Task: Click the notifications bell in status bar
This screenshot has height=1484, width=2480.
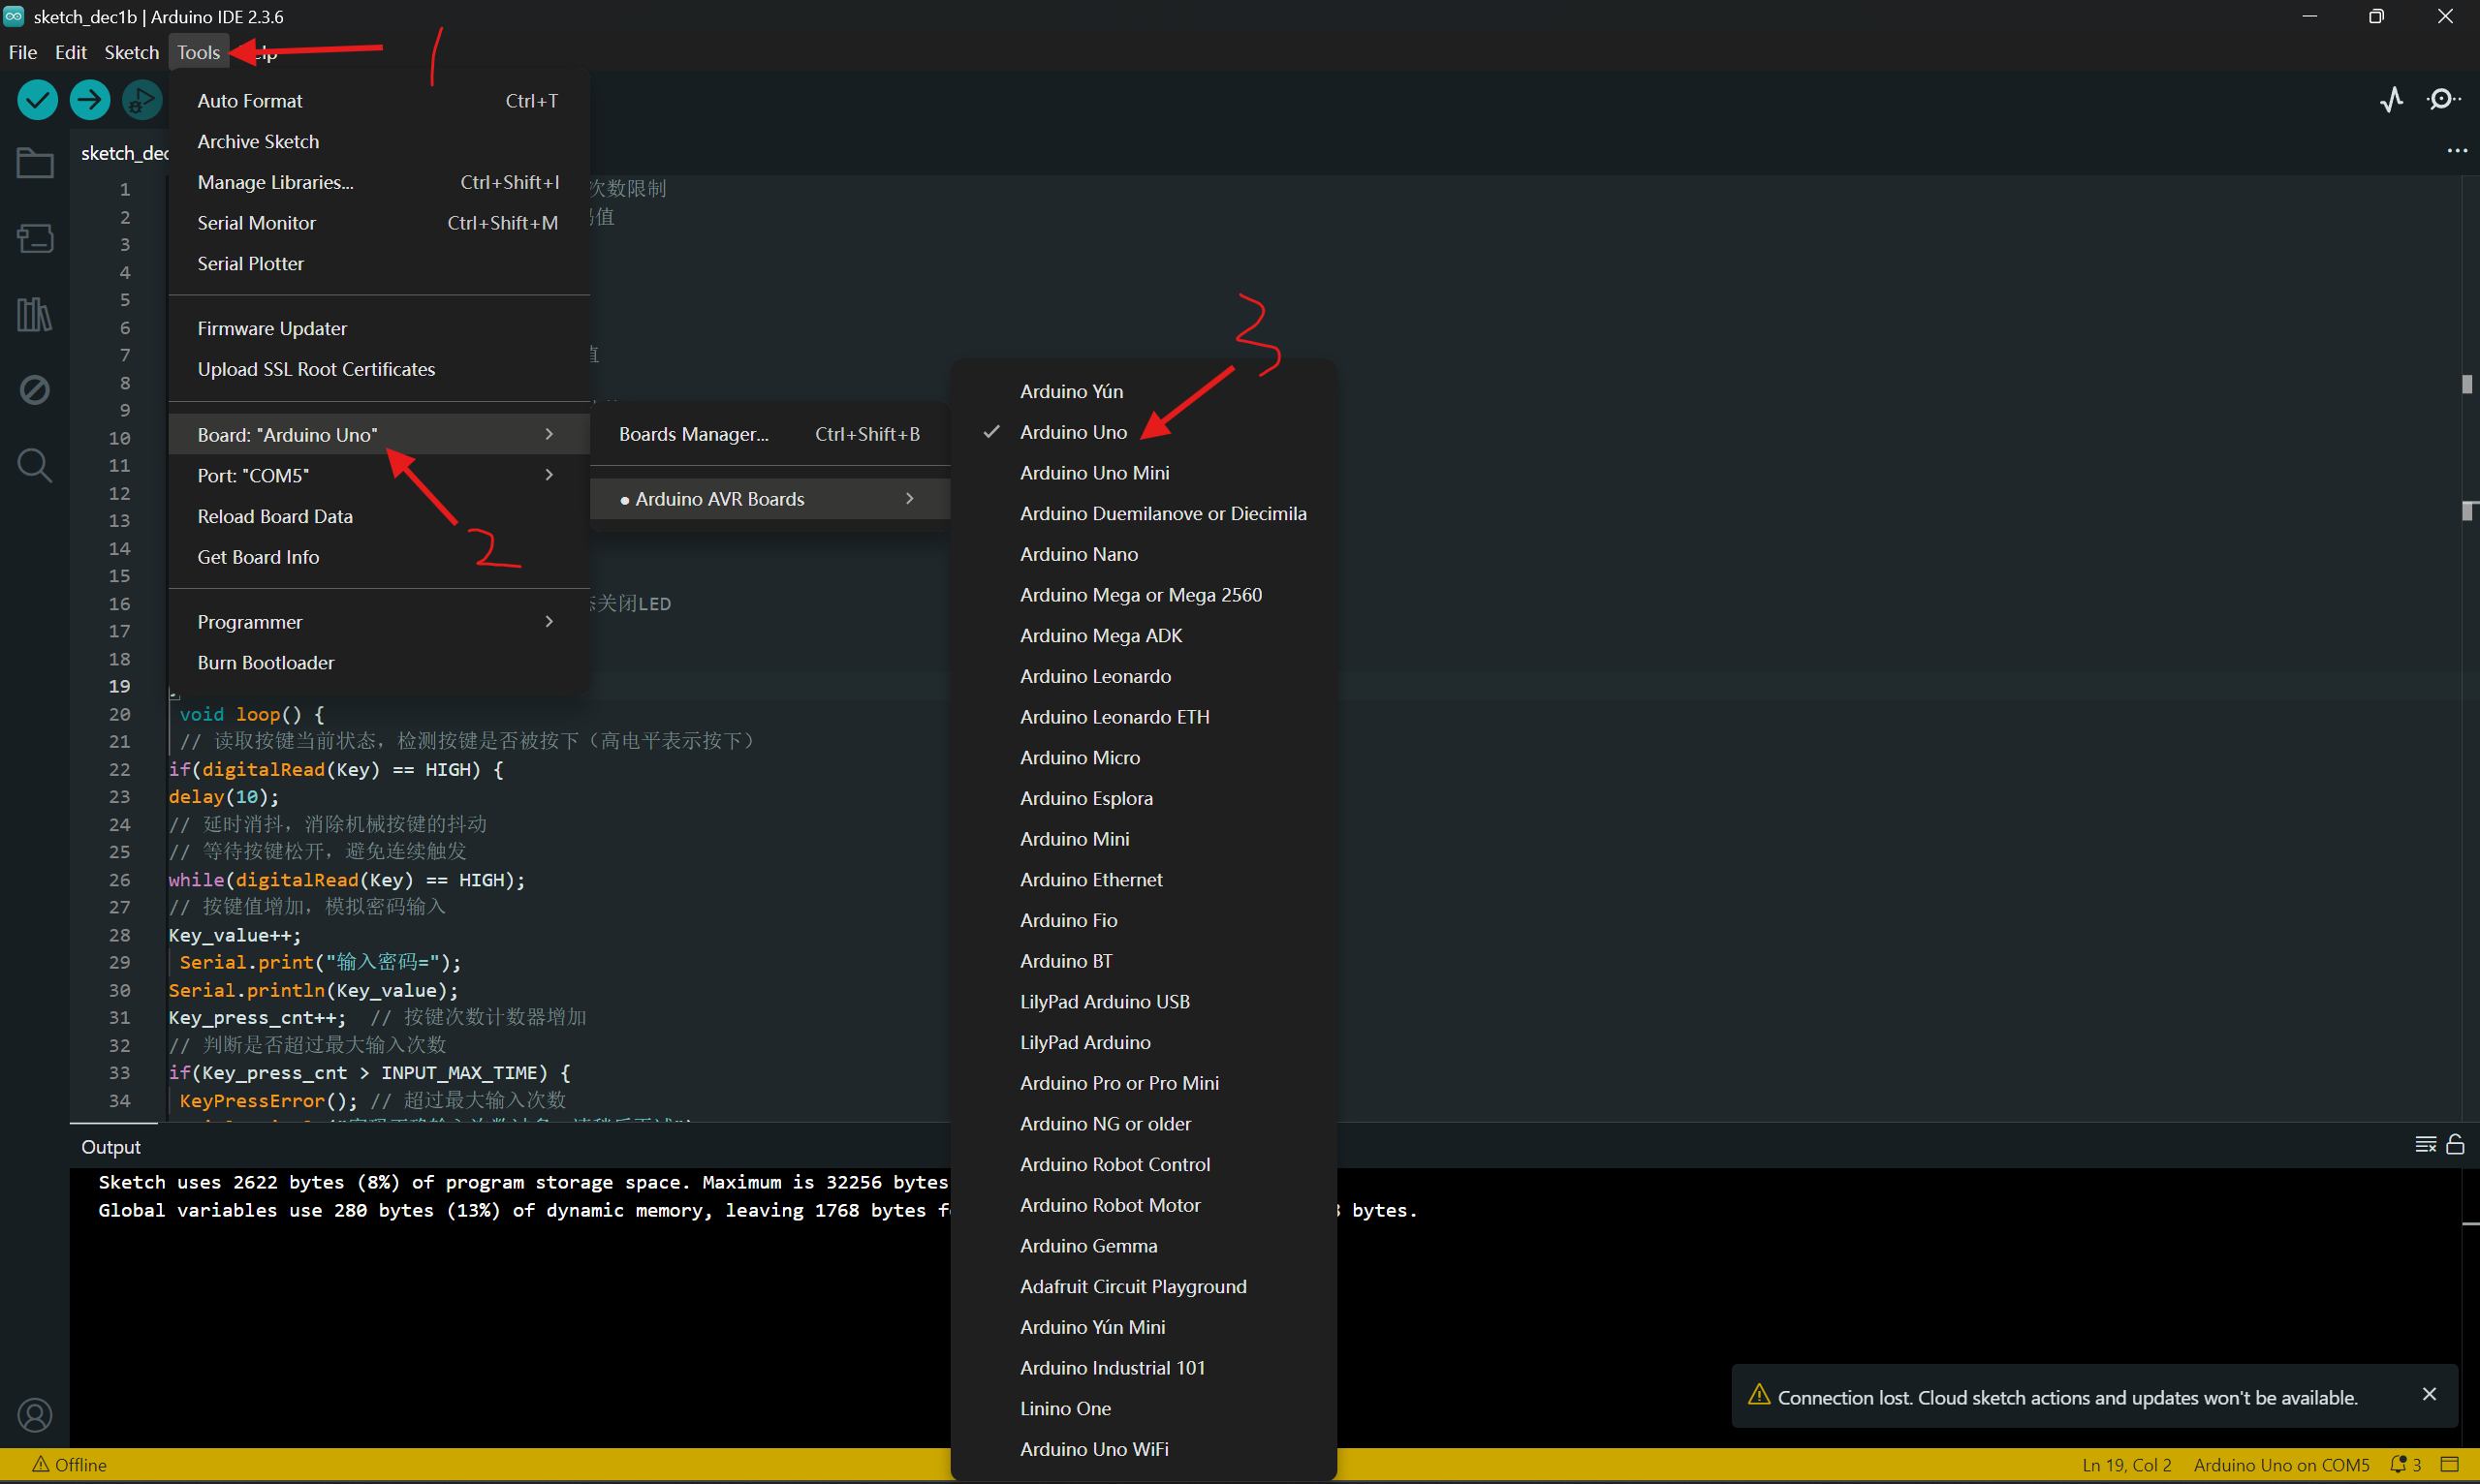Action: (2398, 1465)
